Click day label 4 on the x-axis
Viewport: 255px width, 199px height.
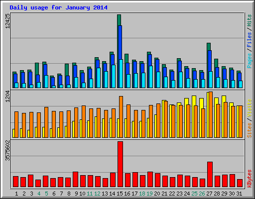click(x=39, y=194)
